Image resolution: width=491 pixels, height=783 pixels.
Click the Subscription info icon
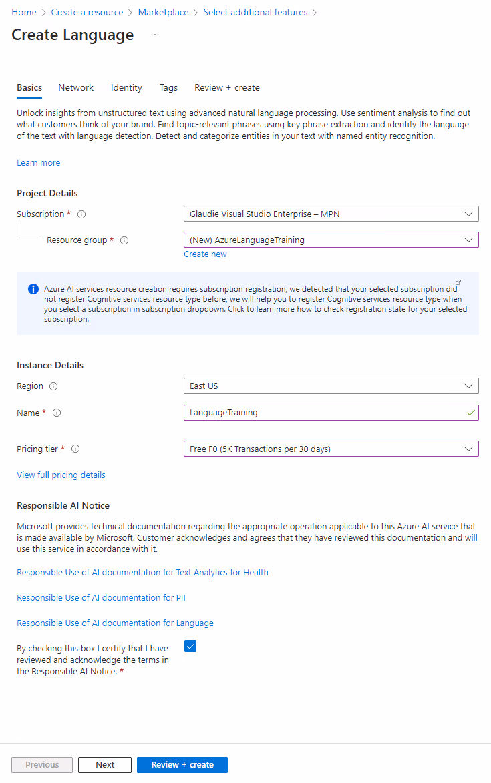pyautogui.click(x=81, y=214)
